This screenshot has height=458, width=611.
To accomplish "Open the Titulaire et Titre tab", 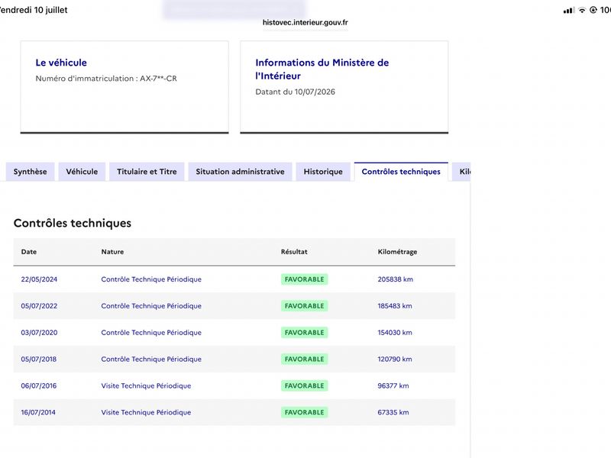I will click(x=147, y=172).
